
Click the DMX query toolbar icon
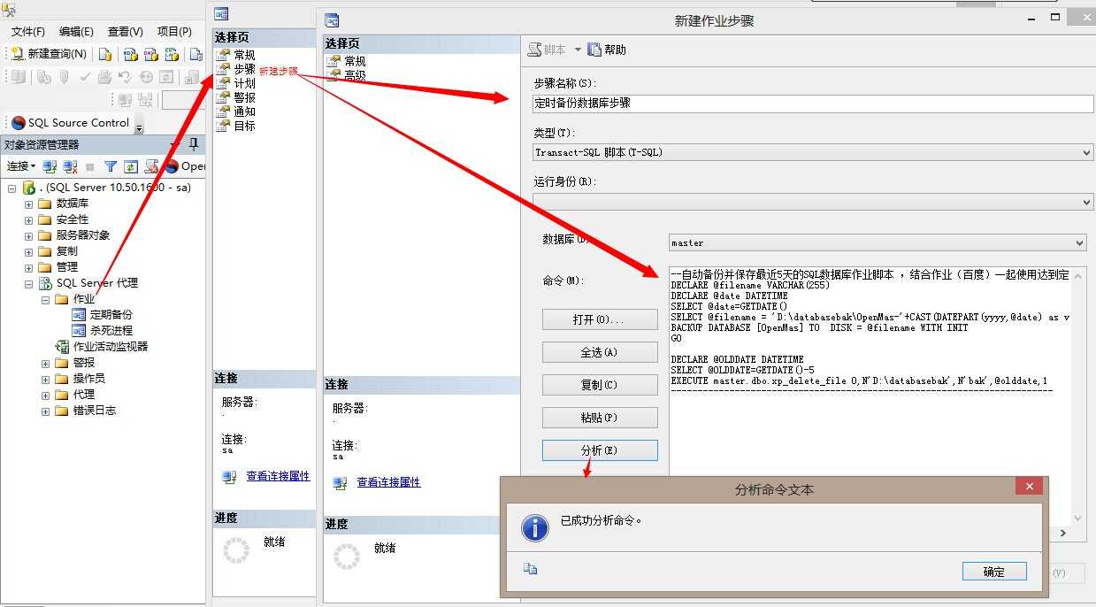pyautogui.click(x=150, y=54)
